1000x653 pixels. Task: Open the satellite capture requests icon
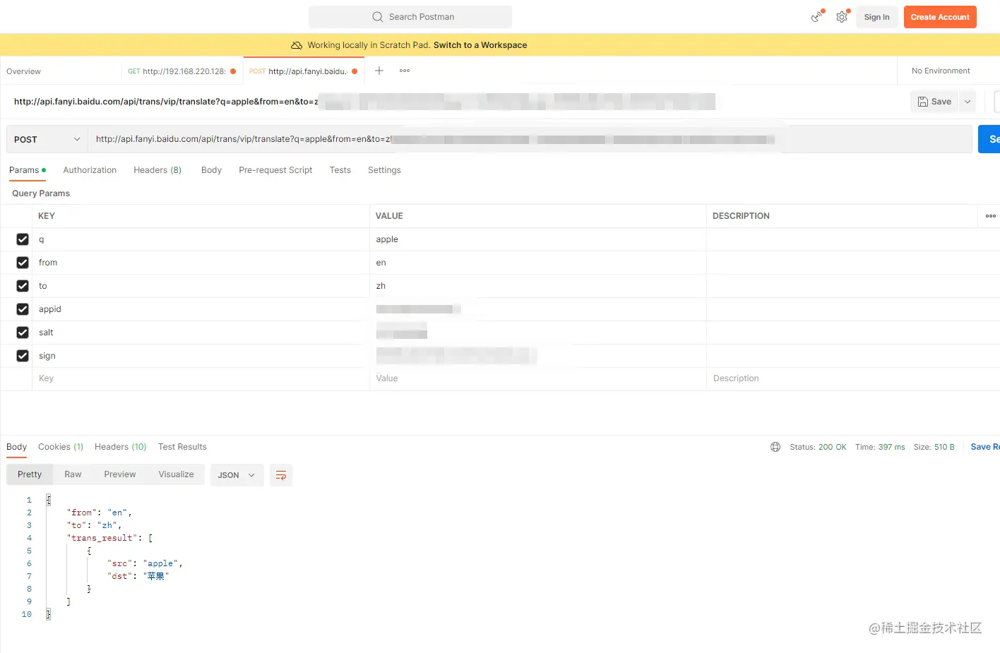pos(817,17)
